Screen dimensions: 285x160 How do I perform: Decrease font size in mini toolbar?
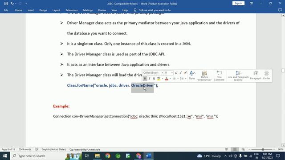pos(180,73)
